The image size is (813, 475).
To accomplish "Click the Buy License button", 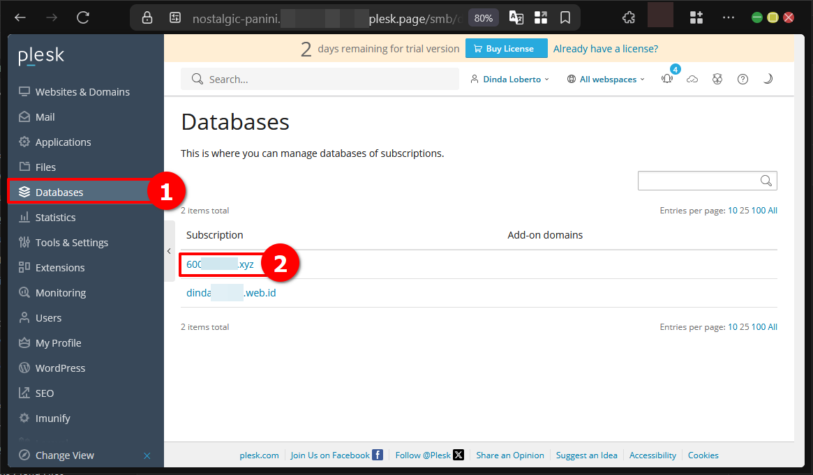I will 506,48.
